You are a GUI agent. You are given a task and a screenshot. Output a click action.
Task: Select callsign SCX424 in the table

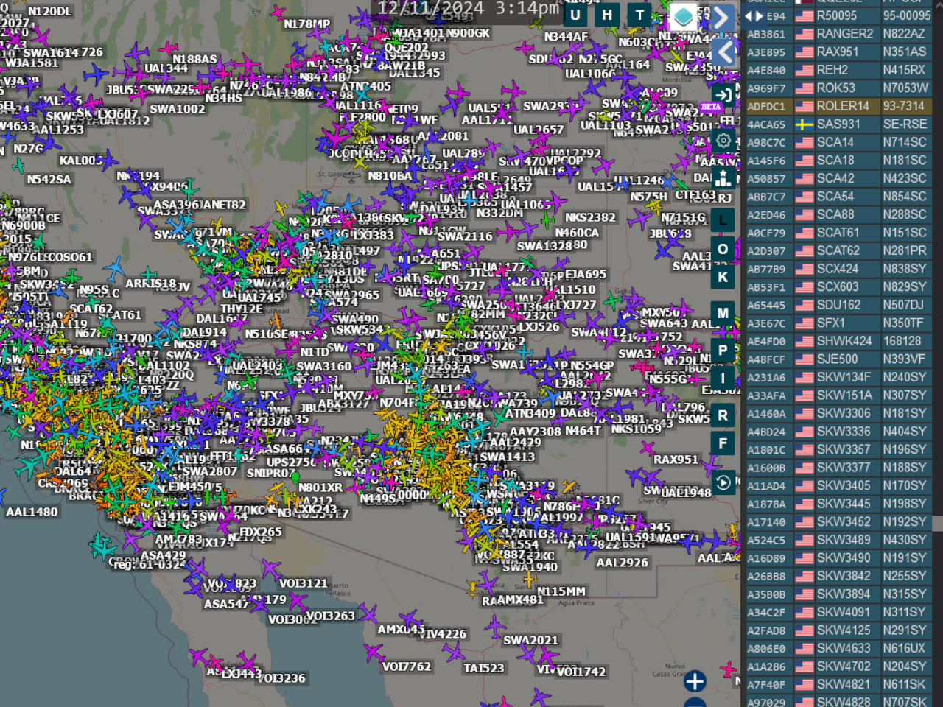(838, 269)
